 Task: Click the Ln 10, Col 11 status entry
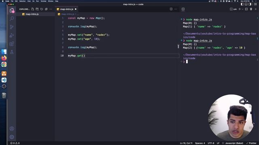tap(186, 143)
